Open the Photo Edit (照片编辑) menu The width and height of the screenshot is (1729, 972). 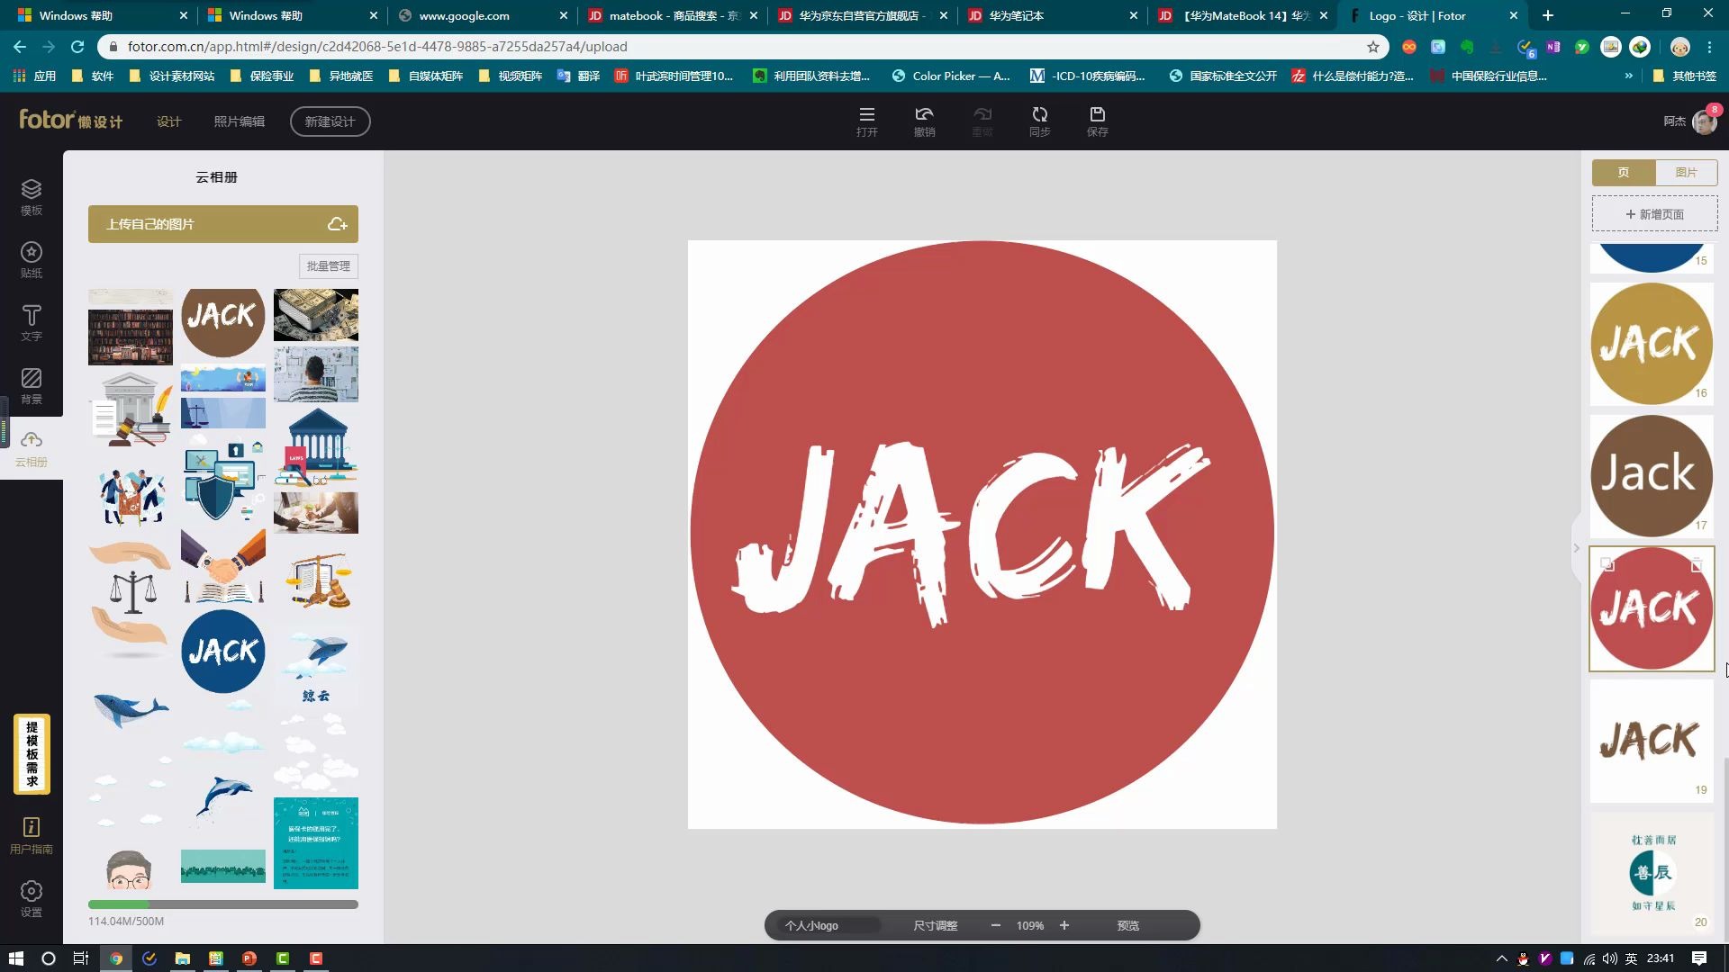point(240,121)
